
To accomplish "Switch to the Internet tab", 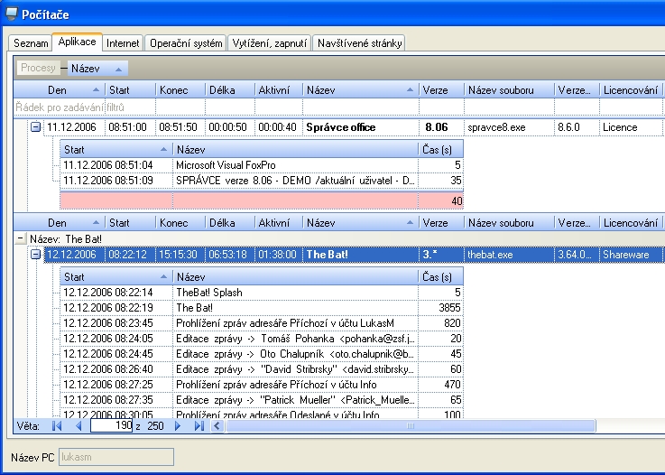I will tap(123, 43).
